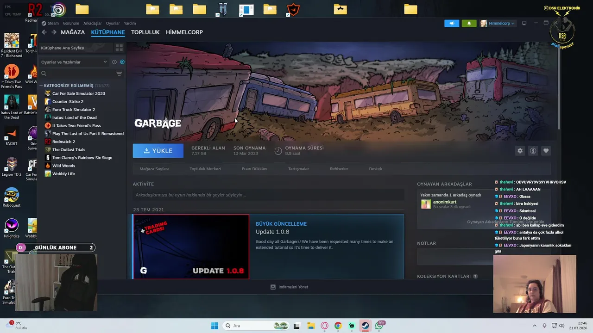Screen dimensions: 593x333
Task: Show hidden system tray icons chevron
Action: (534, 326)
